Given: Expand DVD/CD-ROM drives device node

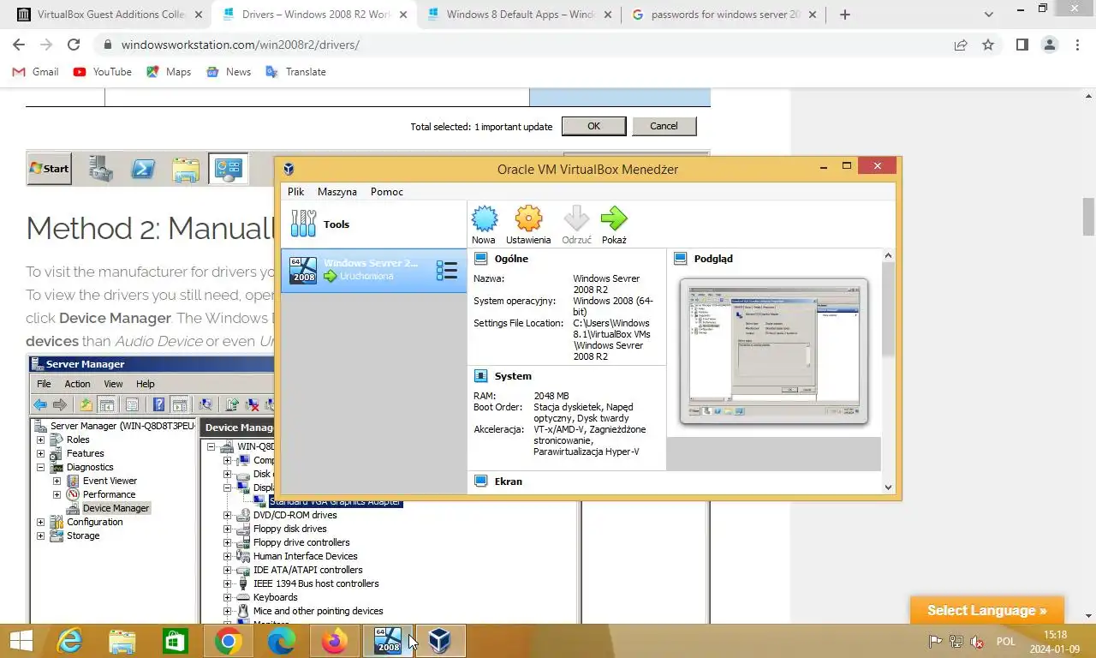Looking at the screenshot, I should tap(227, 515).
